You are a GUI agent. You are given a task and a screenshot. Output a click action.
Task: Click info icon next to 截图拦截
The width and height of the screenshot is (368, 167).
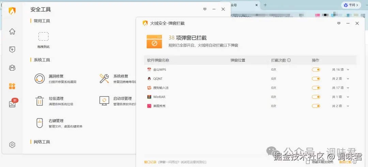[x=355, y=162]
